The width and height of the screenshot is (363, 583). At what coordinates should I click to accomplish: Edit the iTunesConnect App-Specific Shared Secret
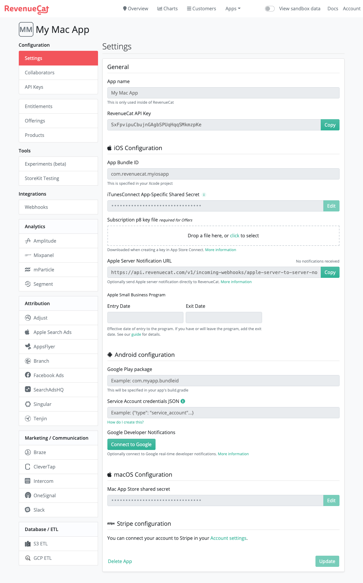pyautogui.click(x=331, y=206)
